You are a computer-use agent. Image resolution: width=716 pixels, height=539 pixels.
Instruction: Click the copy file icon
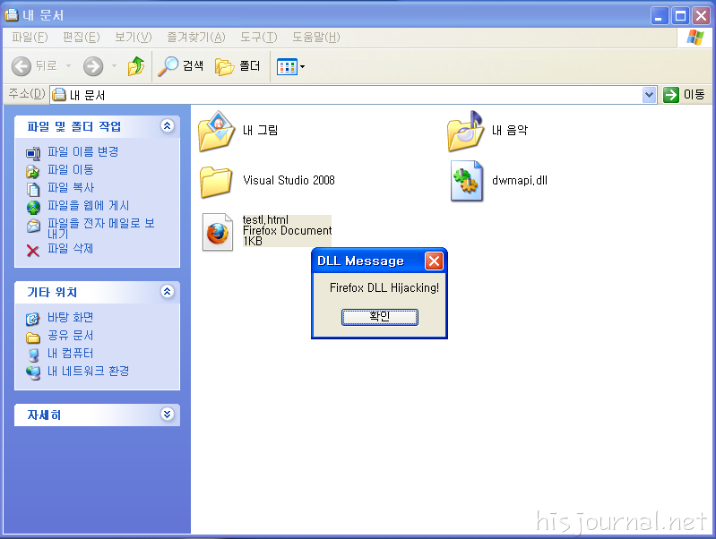click(33, 189)
